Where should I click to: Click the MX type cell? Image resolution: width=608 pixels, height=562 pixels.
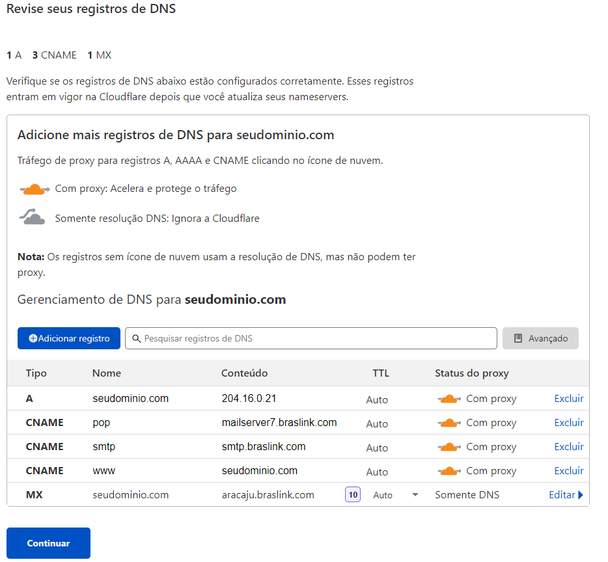click(34, 495)
